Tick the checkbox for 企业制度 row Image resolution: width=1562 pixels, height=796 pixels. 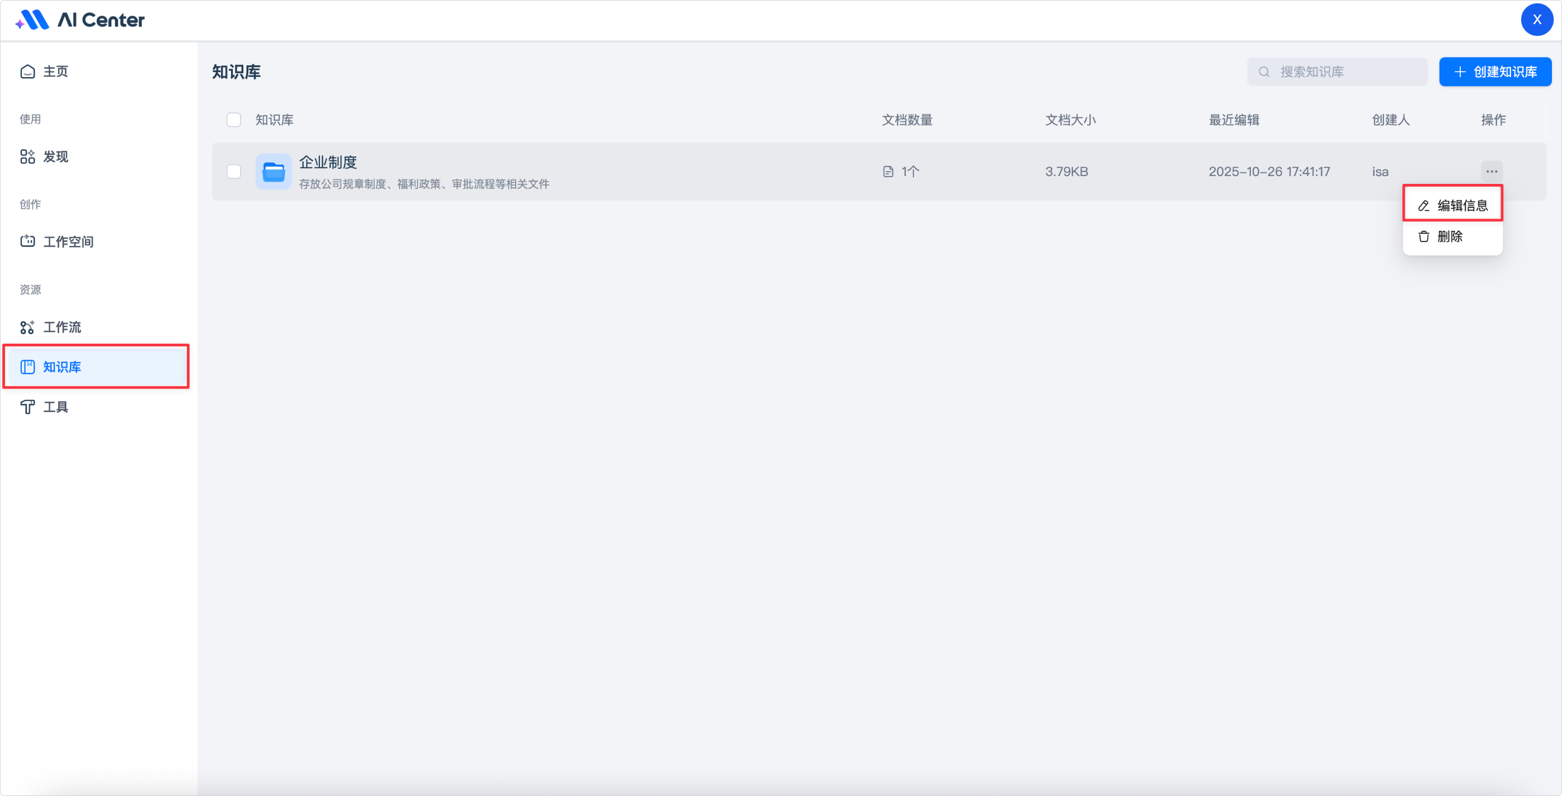coord(233,172)
